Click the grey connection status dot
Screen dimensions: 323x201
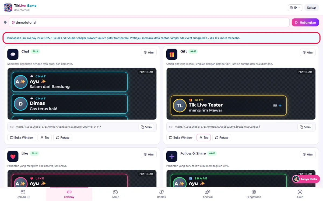coord(5,23)
